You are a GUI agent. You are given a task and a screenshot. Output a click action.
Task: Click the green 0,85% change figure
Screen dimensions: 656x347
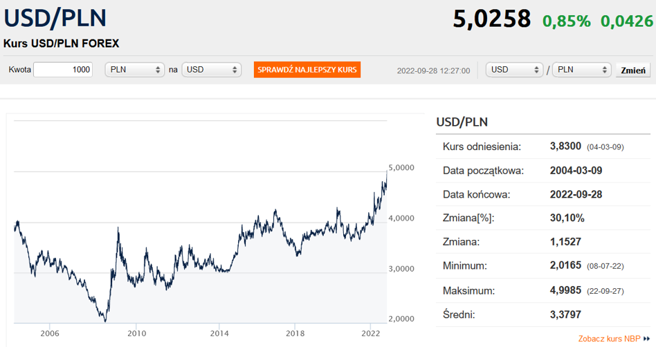566,21
